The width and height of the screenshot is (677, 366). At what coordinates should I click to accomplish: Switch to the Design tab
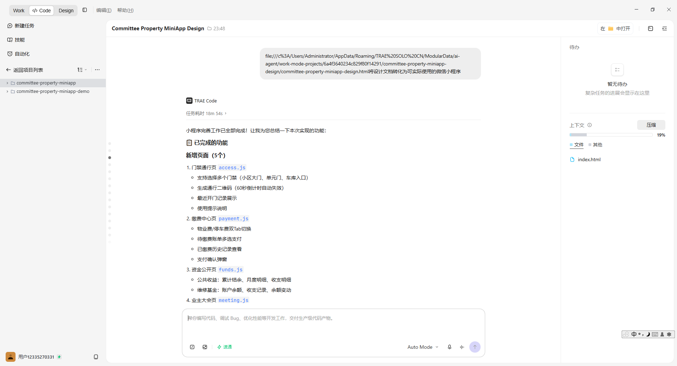pyautogui.click(x=66, y=11)
